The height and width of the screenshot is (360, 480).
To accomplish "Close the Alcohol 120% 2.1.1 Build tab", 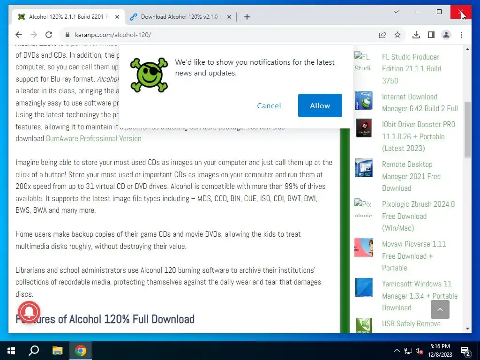I will (x=117, y=17).
